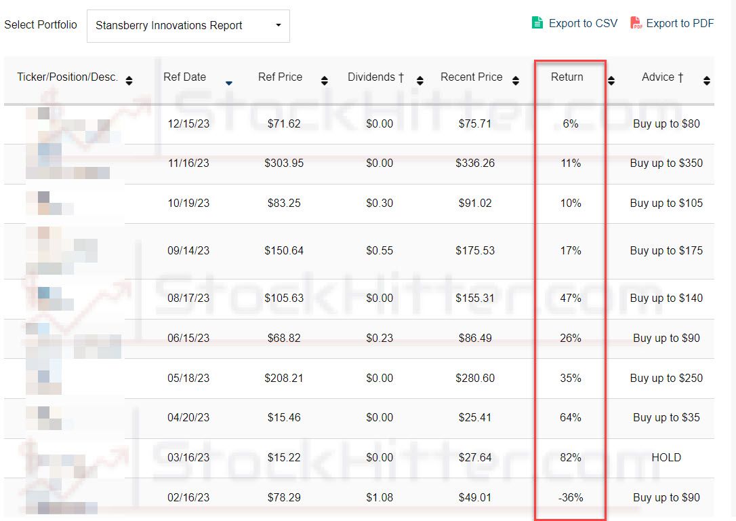The height and width of the screenshot is (521, 736).
Task: Click the Buy up to $350 advice
Action: point(666,163)
